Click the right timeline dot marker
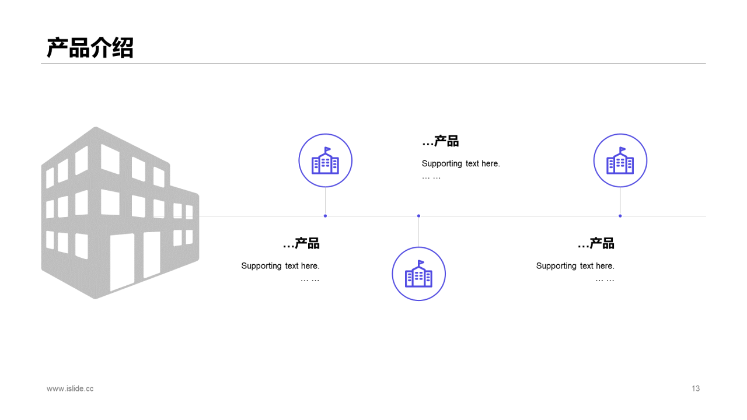 tap(620, 216)
